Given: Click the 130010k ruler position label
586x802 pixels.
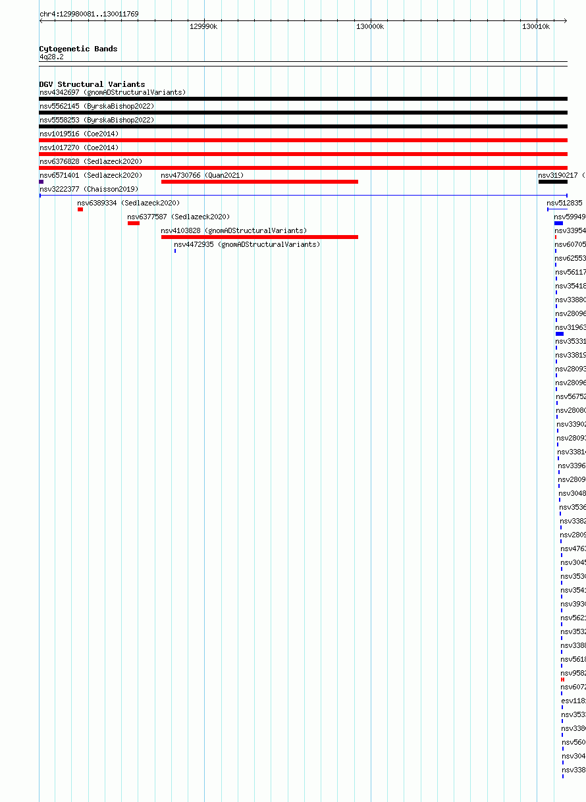Looking at the screenshot, I should point(536,26).
